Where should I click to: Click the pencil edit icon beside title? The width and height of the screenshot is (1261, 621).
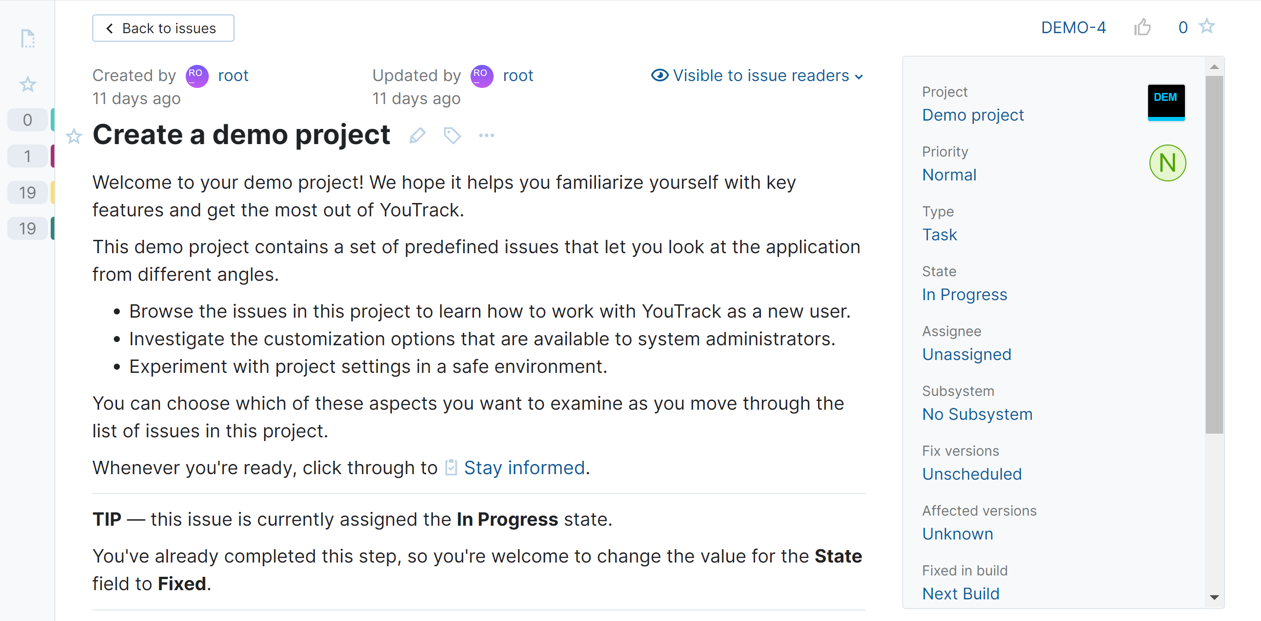point(417,135)
